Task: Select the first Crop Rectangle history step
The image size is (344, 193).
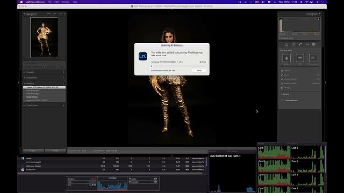Action: (x=44, y=91)
